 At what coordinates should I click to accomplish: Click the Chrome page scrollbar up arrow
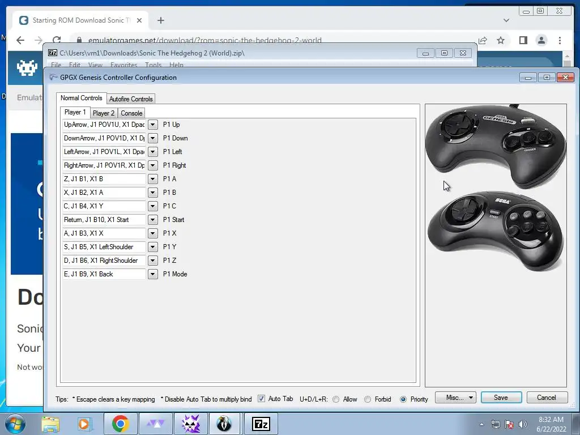pyautogui.click(x=568, y=57)
